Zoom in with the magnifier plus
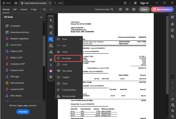Image resolution: width=176 pixels, height=119 pixels. (173, 111)
